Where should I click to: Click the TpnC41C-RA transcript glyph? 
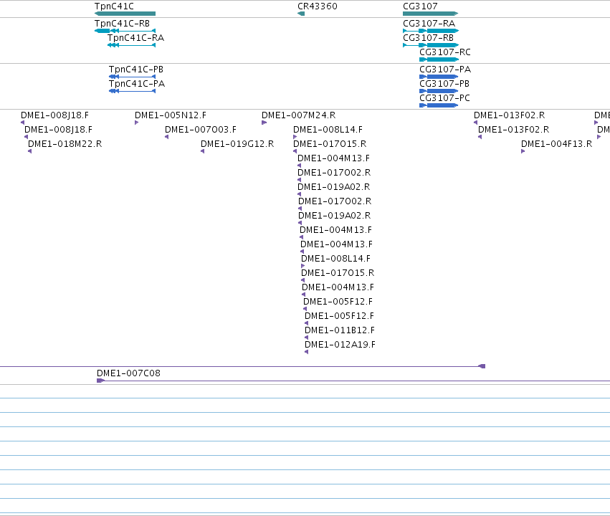(131, 45)
